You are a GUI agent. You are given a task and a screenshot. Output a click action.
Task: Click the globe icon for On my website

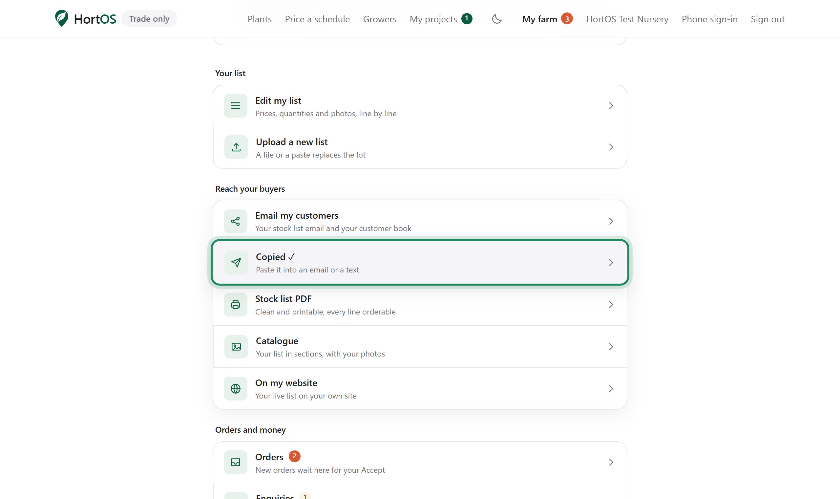point(236,389)
